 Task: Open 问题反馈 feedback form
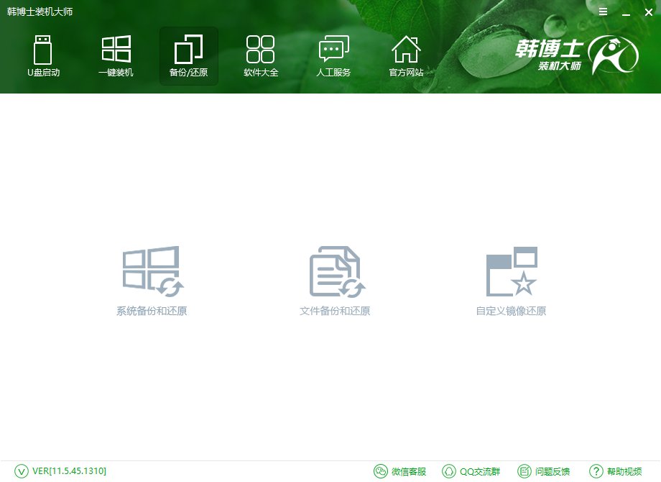pos(544,471)
